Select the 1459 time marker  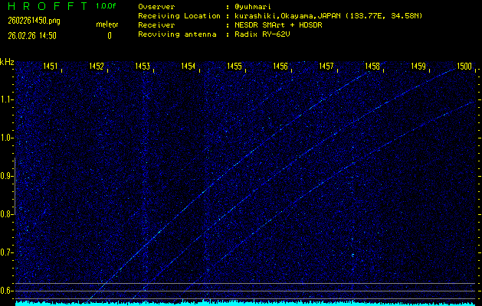pyautogui.click(x=418, y=67)
